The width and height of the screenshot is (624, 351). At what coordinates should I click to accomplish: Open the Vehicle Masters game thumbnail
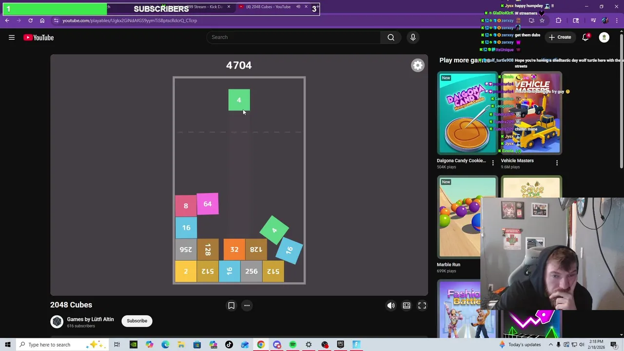pos(531,113)
